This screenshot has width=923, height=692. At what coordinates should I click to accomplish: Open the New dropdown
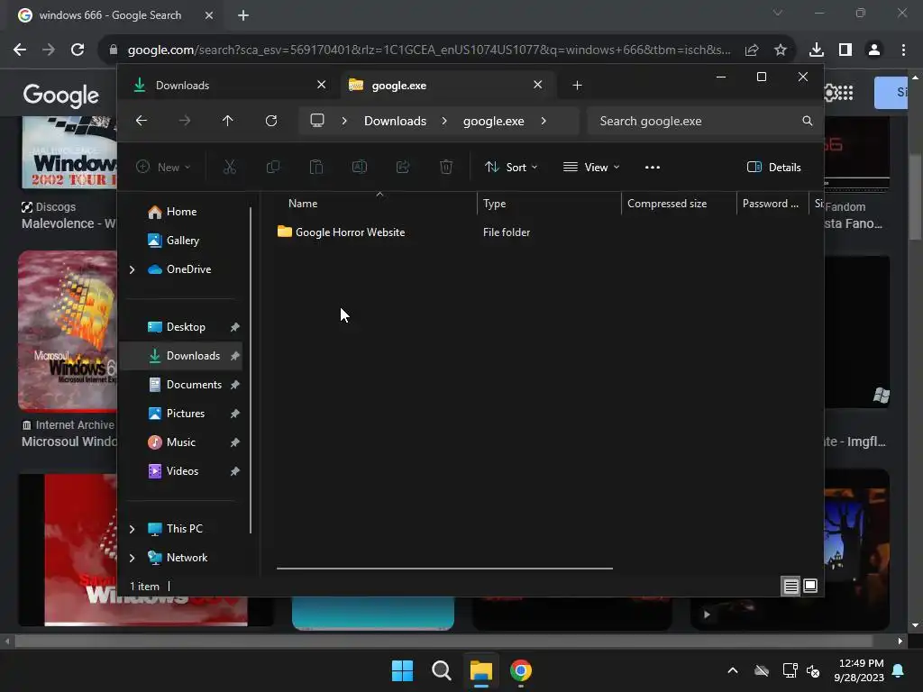[163, 167]
